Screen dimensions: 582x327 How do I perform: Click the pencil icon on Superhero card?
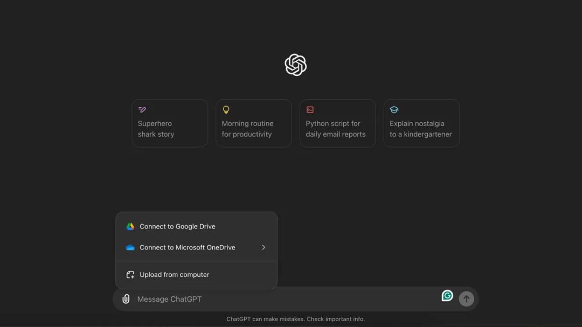tap(142, 109)
